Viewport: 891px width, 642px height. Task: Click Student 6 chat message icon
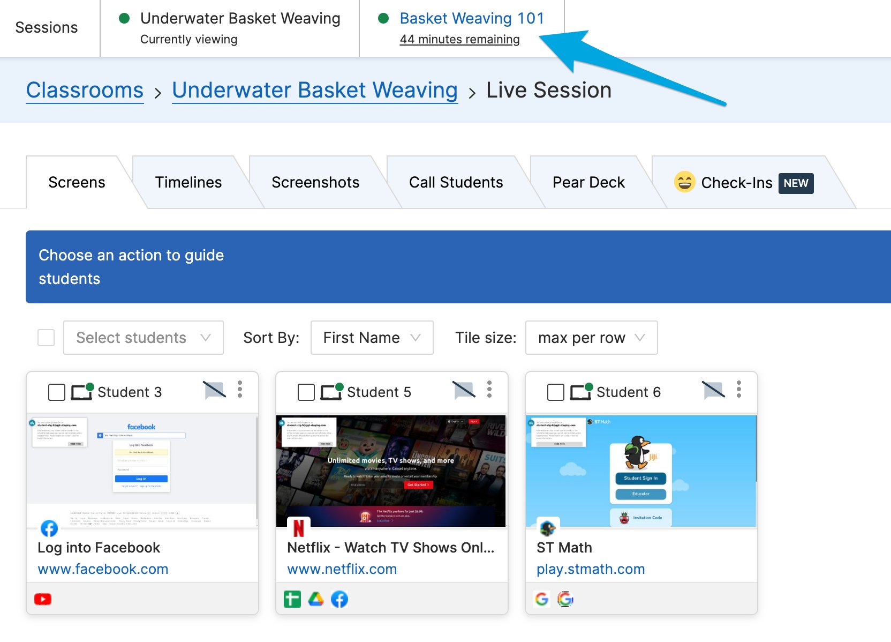pyautogui.click(x=713, y=390)
